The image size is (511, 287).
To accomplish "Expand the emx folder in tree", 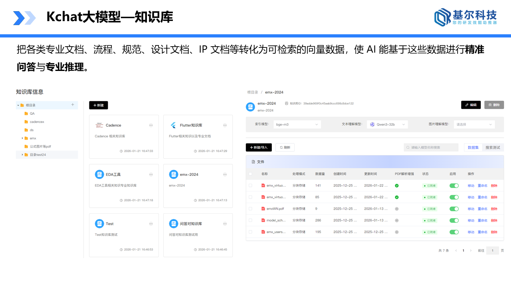I will (x=22, y=138).
